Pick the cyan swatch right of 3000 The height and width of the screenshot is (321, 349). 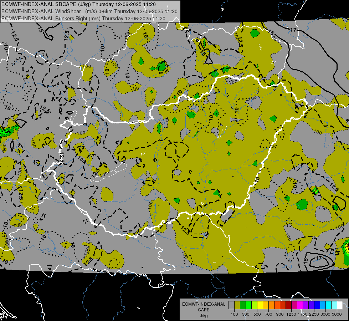329,305
